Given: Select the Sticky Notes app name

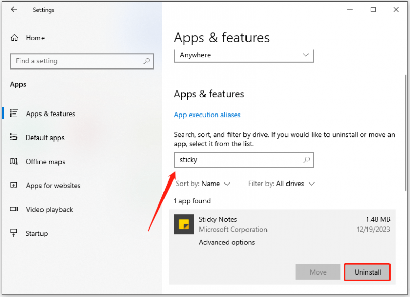Looking at the screenshot, I should [x=218, y=220].
